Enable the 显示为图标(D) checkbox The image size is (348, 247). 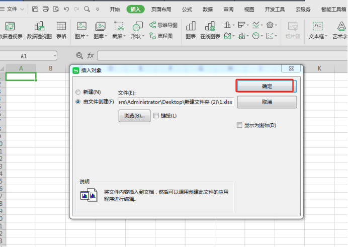click(x=239, y=125)
